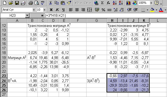This screenshot has width=167, height=97.
Task: Click the Select All corner button
Action: pyautogui.click(x=4, y=20)
